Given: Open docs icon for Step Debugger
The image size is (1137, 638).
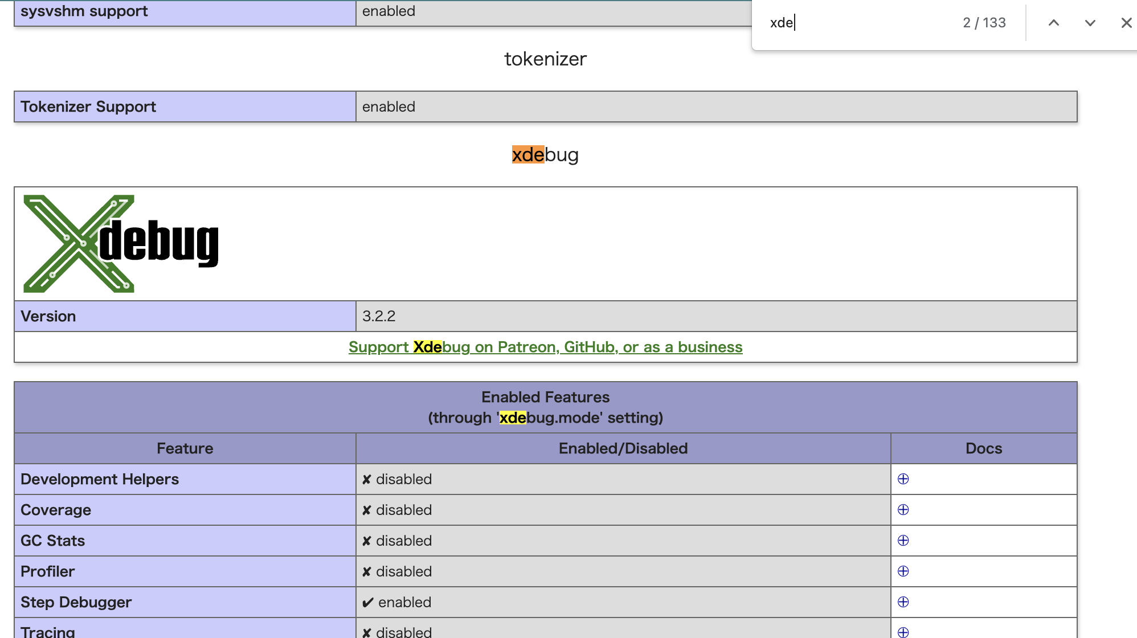Looking at the screenshot, I should (x=903, y=602).
